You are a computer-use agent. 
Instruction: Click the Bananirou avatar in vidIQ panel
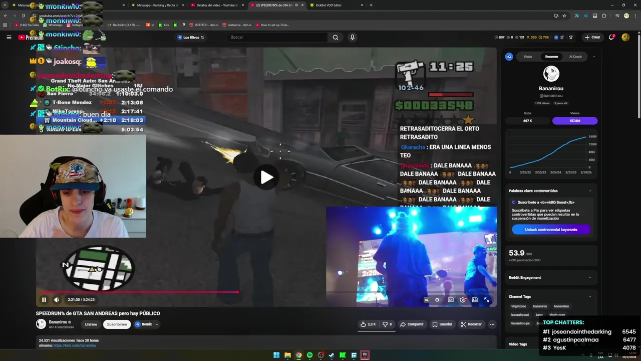tap(551, 74)
